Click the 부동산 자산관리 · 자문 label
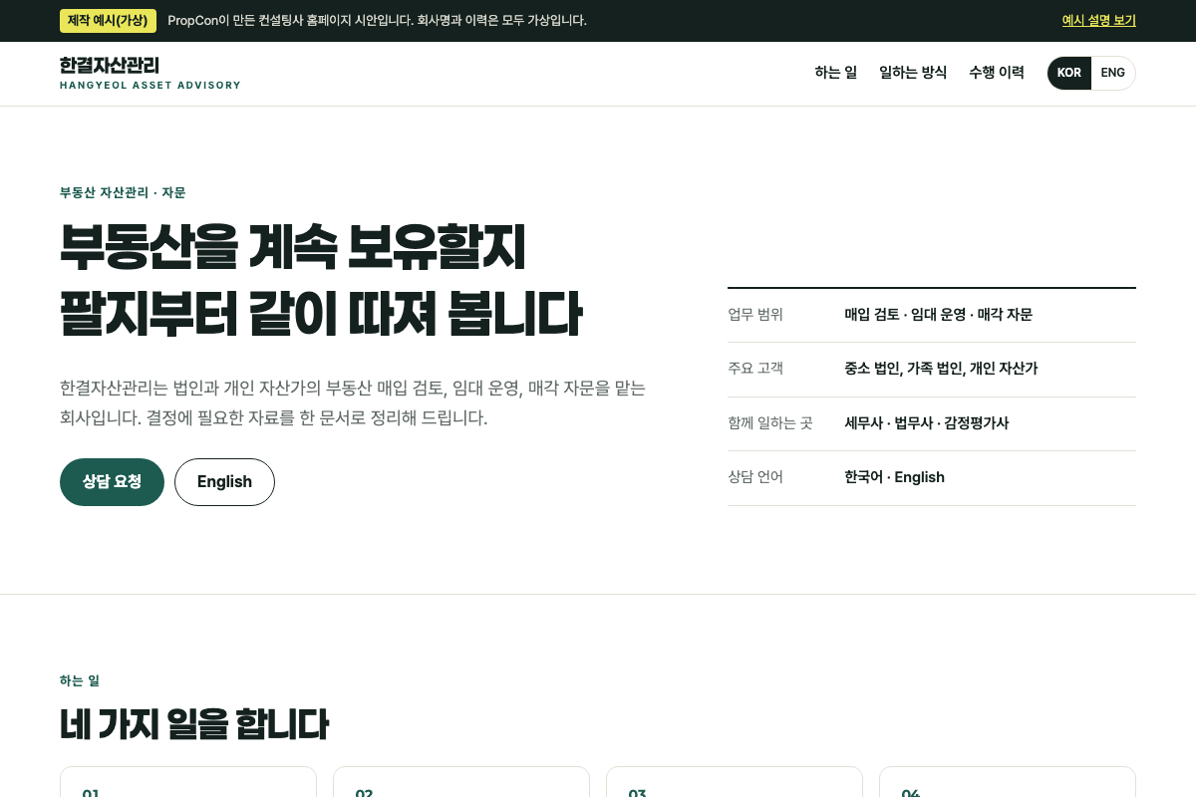This screenshot has width=1196, height=797. pos(123,192)
